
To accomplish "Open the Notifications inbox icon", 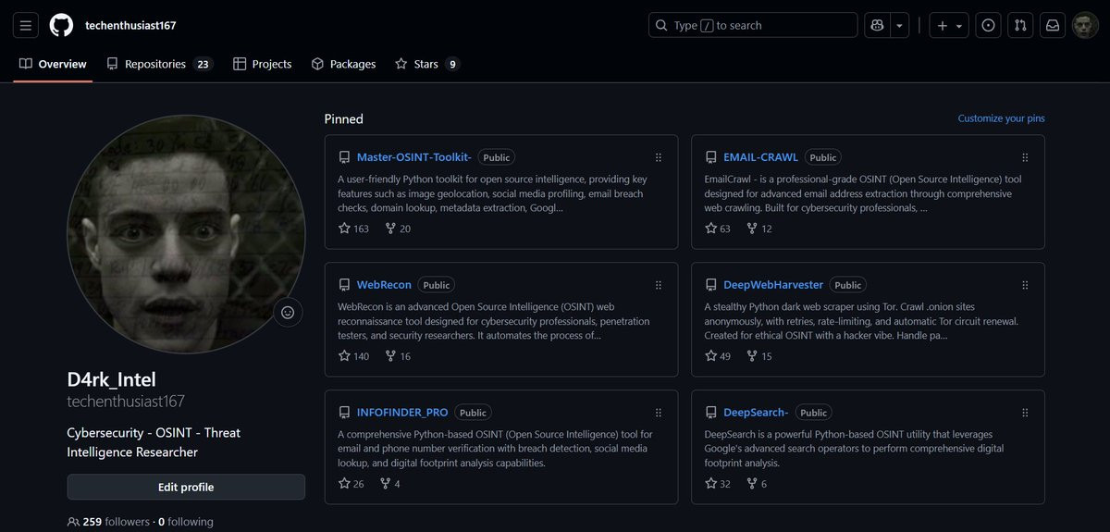I will (1053, 26).
